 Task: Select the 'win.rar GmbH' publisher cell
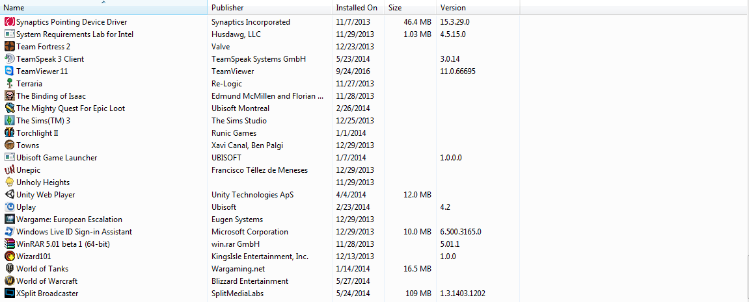(236, 244)
